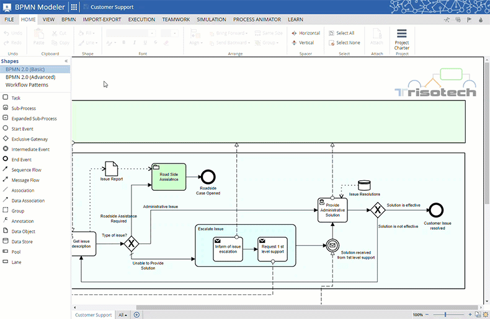Pick the Annotation shape
The width and height of the screenshot is (490, 319).
(22, 221)
